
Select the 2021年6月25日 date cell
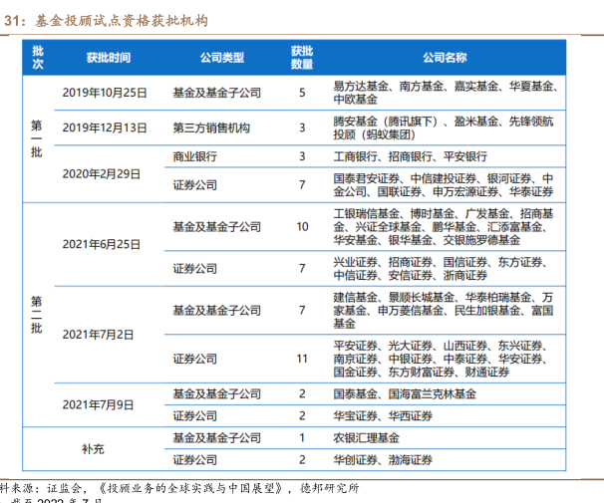[104, 244]
